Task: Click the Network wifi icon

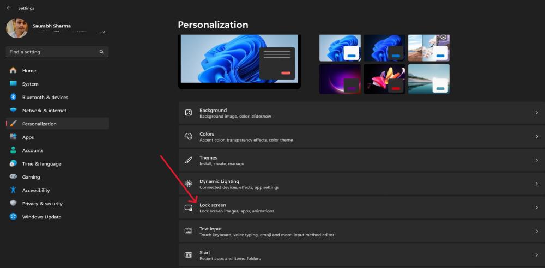Action: point(13,110)
